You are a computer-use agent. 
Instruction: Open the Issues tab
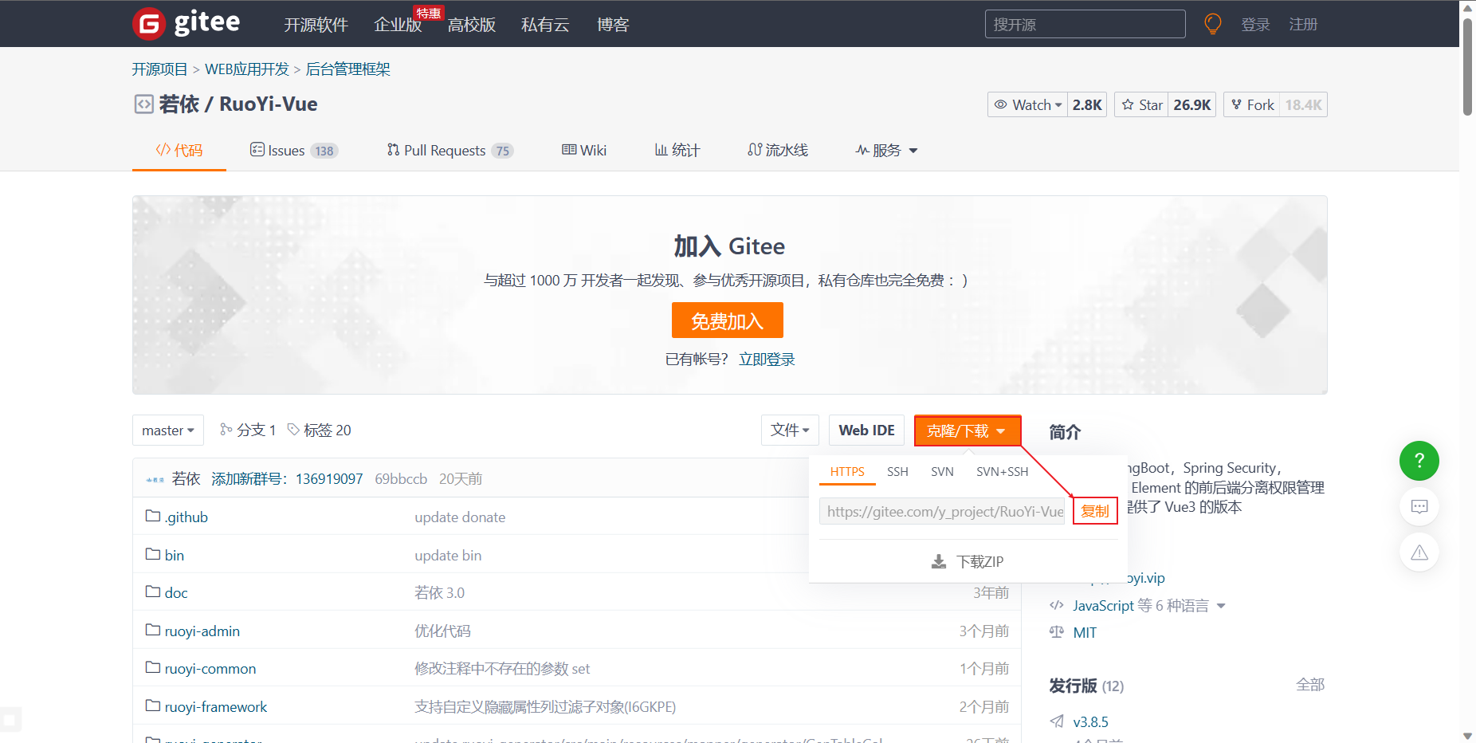[x=287, y=150]
